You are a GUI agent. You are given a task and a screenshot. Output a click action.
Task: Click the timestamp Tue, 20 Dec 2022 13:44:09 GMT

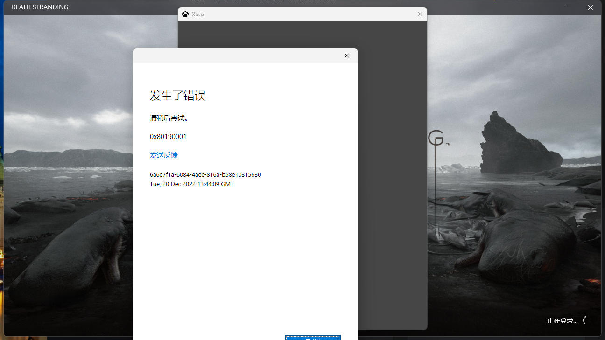coord(191,184)
